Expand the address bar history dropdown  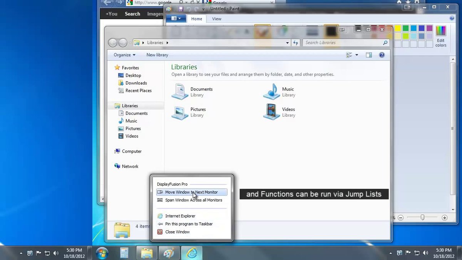tap(287, 42)
